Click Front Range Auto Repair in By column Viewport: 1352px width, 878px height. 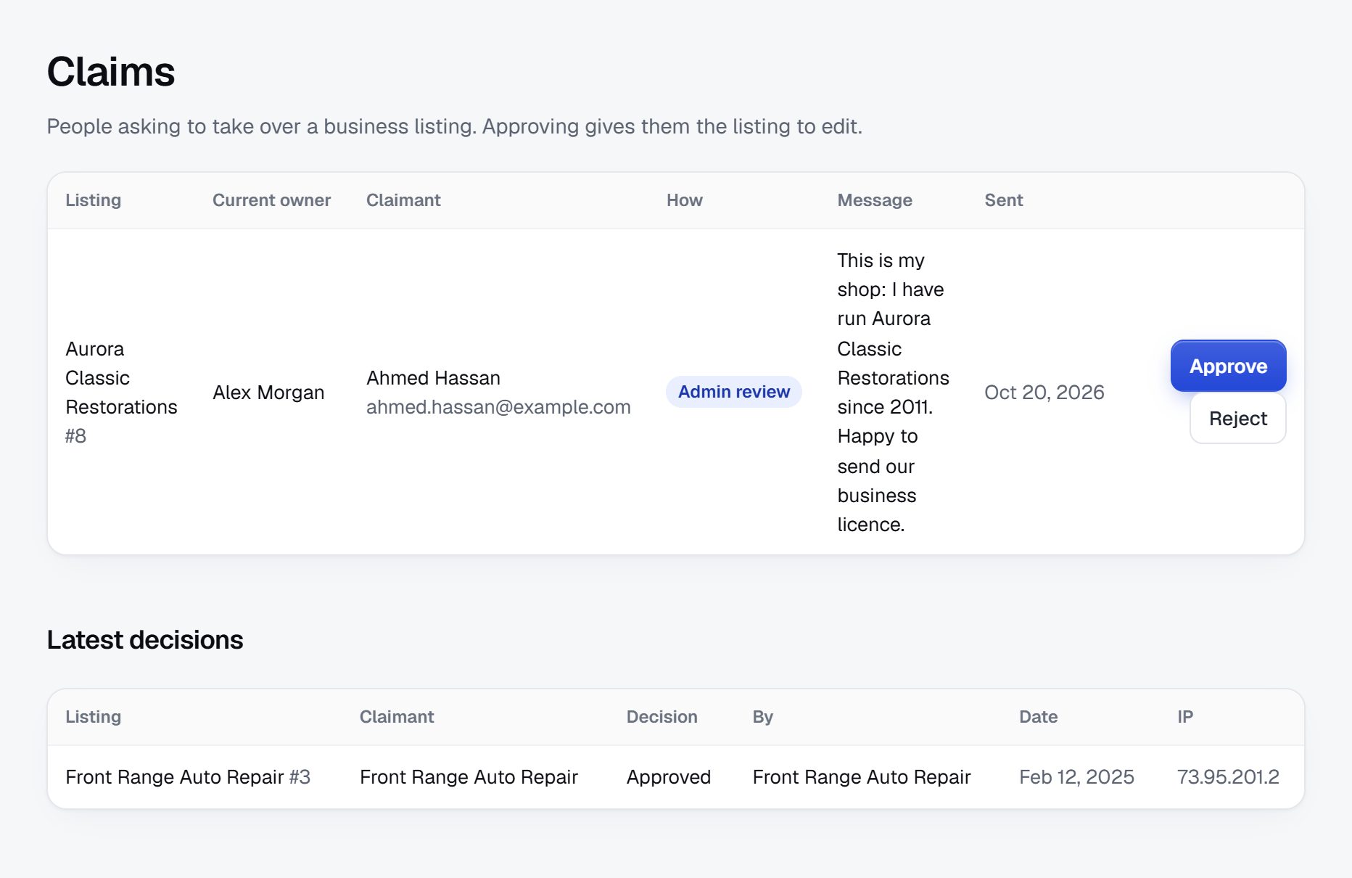(x=861, y=777)
